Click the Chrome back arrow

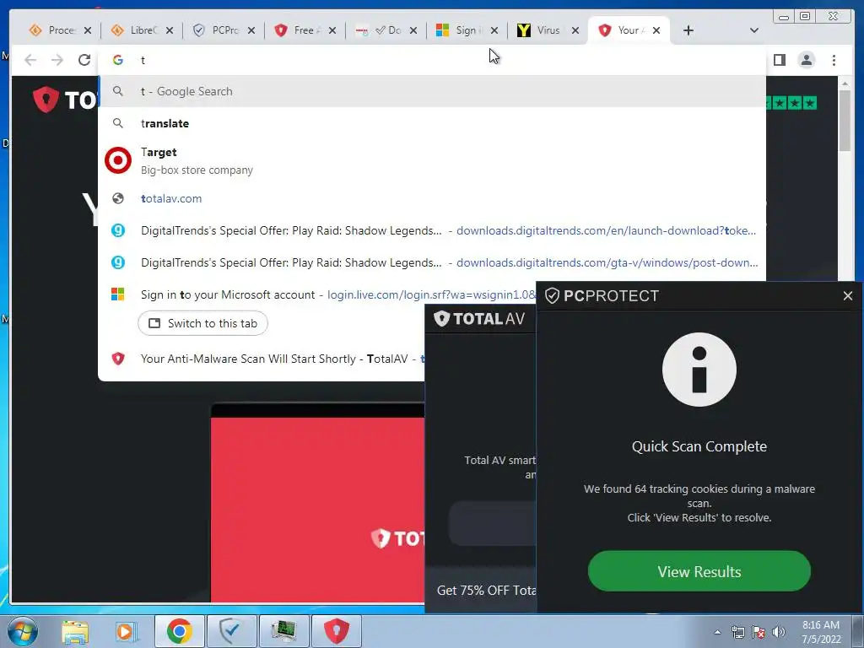tap(30, 60)
